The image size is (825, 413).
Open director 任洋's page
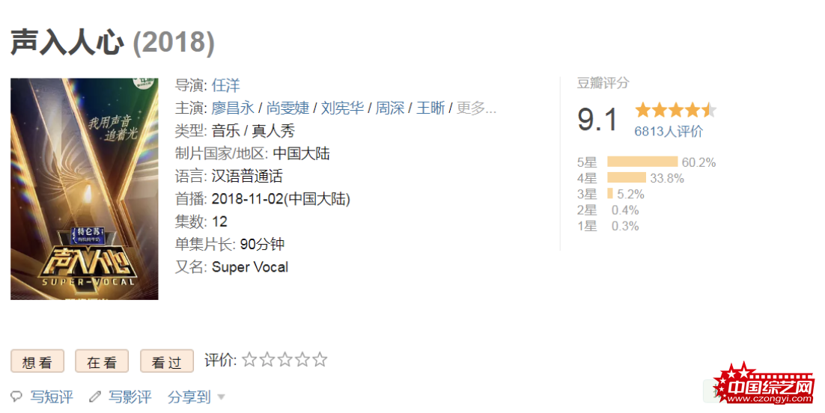pyautogui.click(x=226, y=86)
